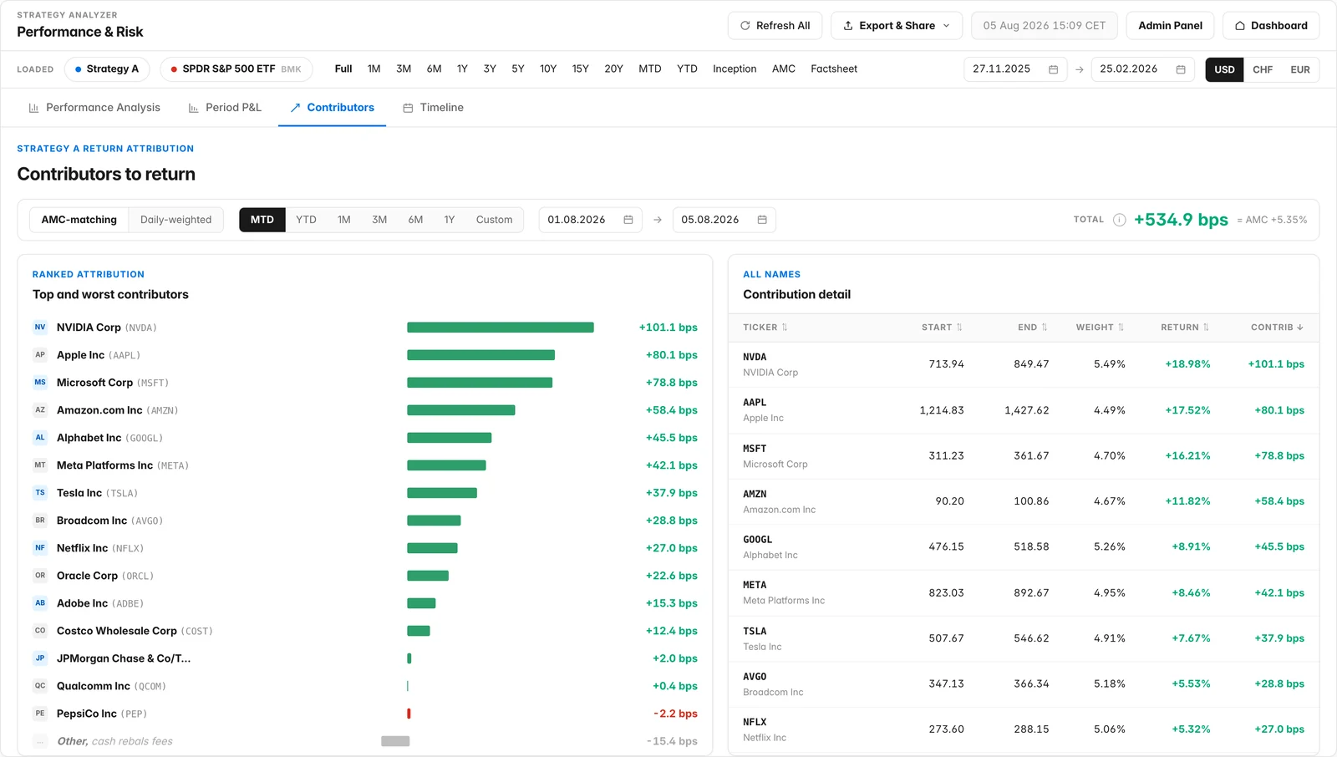The height and width of the screenshot is (757, 1337).
Task: Click the 05 Aug 2026 15:09 CET timestamp
Action: [x=1044, y=26]
